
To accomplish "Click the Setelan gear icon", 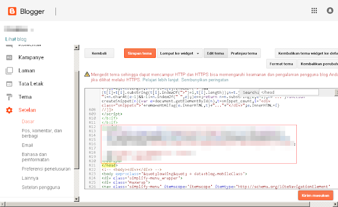I will pyautogui.click(x=9, y=110).
